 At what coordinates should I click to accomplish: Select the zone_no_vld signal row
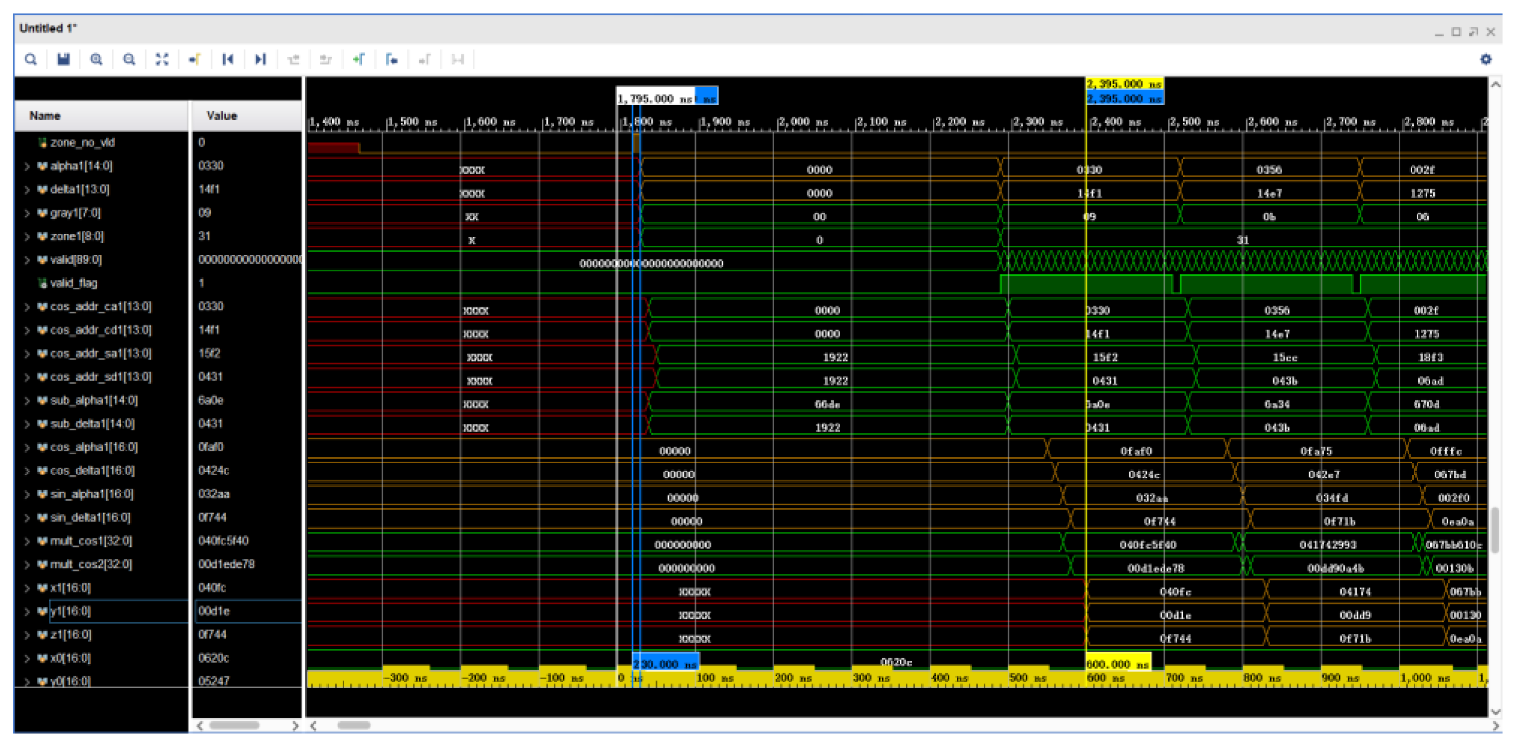tap(82, 143)
